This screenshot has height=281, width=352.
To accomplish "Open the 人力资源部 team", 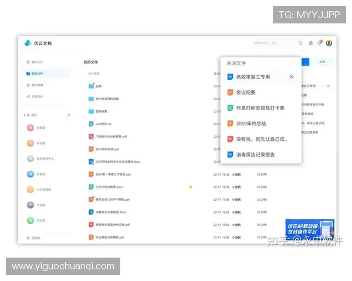I will (39, 190).
